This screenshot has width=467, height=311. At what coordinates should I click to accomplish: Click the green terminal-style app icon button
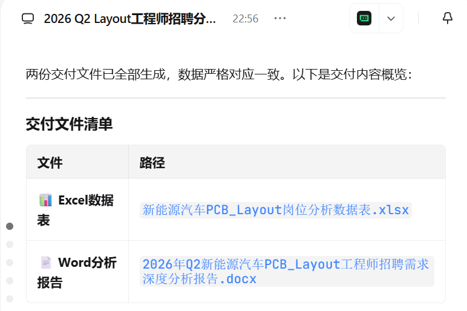364,18
